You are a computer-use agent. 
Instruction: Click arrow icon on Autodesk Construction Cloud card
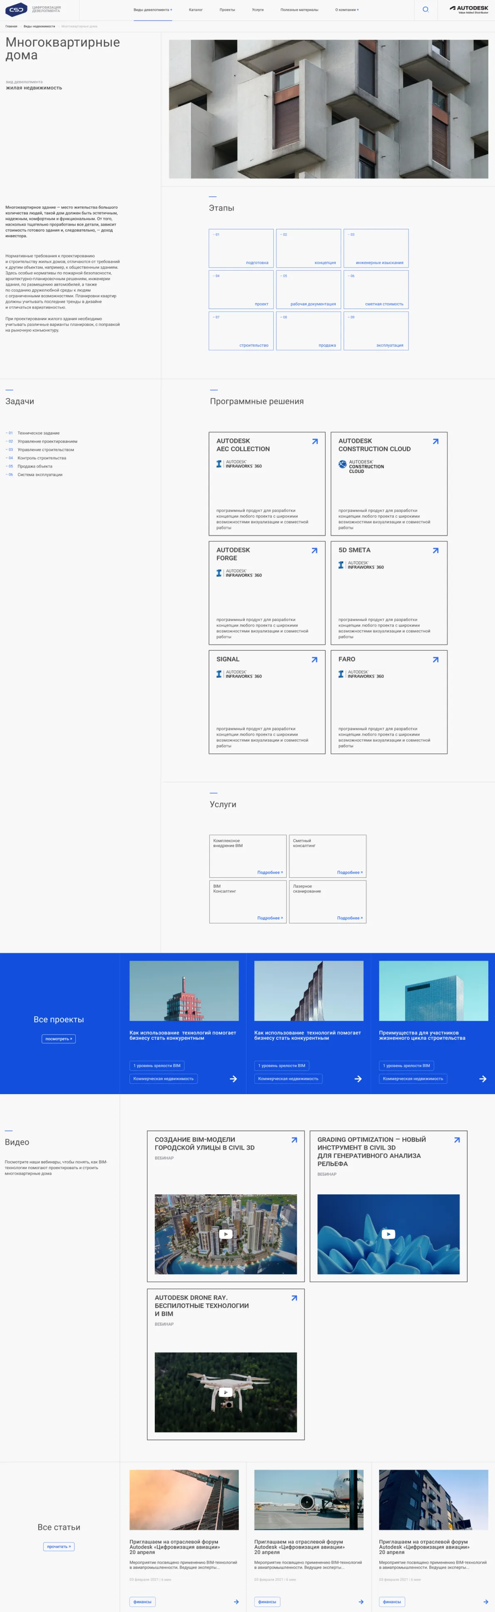pyautogui.click(x=436, y=441)
